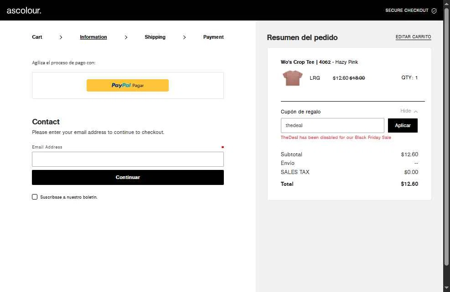
Task: Click the Wo's Crop Tee product title
Action: tap(319, 62)
